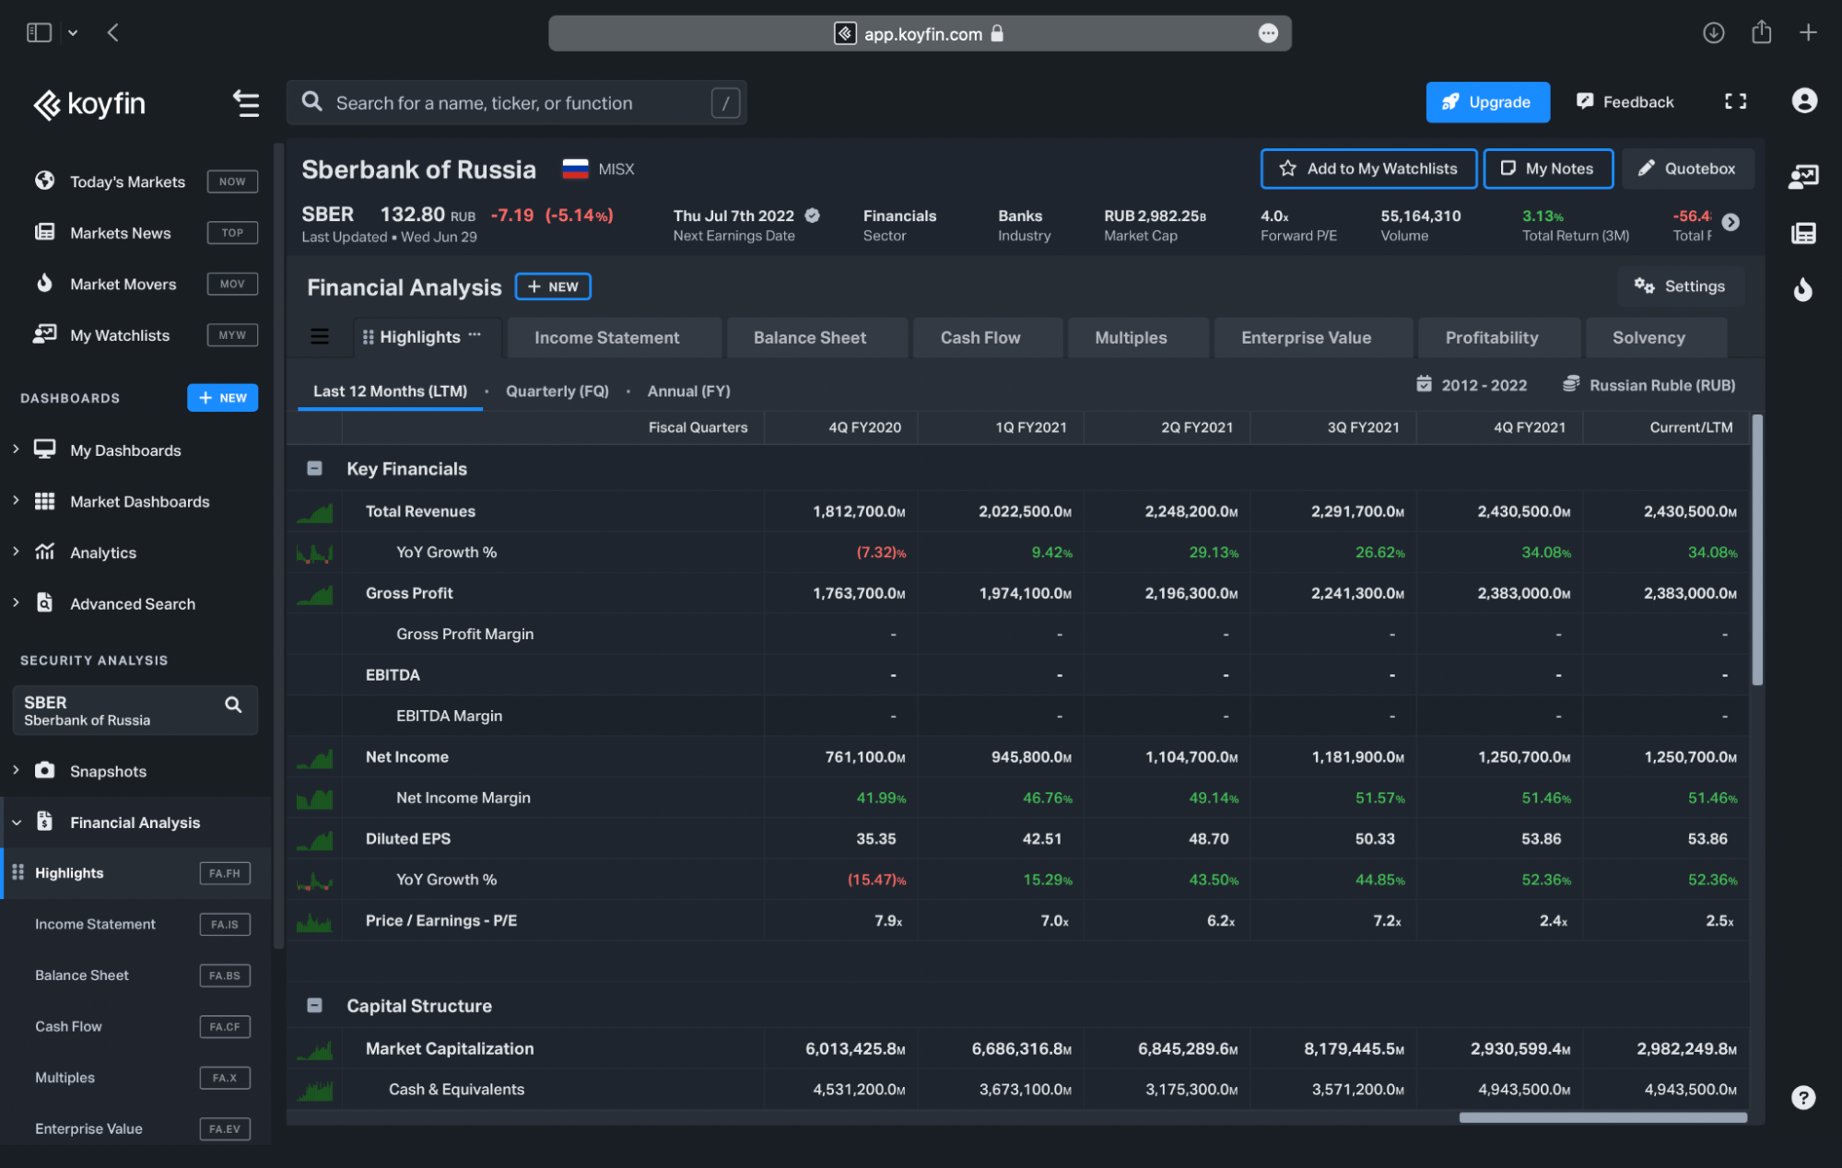1842x1168 pixels.
Task: Click the search magnifier in SBER box
Action: (233, 705)
